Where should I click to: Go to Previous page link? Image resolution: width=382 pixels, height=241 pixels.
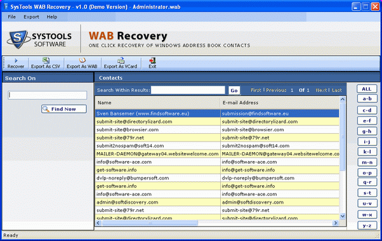coord(276,90)
